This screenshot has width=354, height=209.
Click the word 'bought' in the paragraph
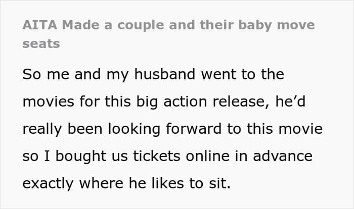(81, 156)
